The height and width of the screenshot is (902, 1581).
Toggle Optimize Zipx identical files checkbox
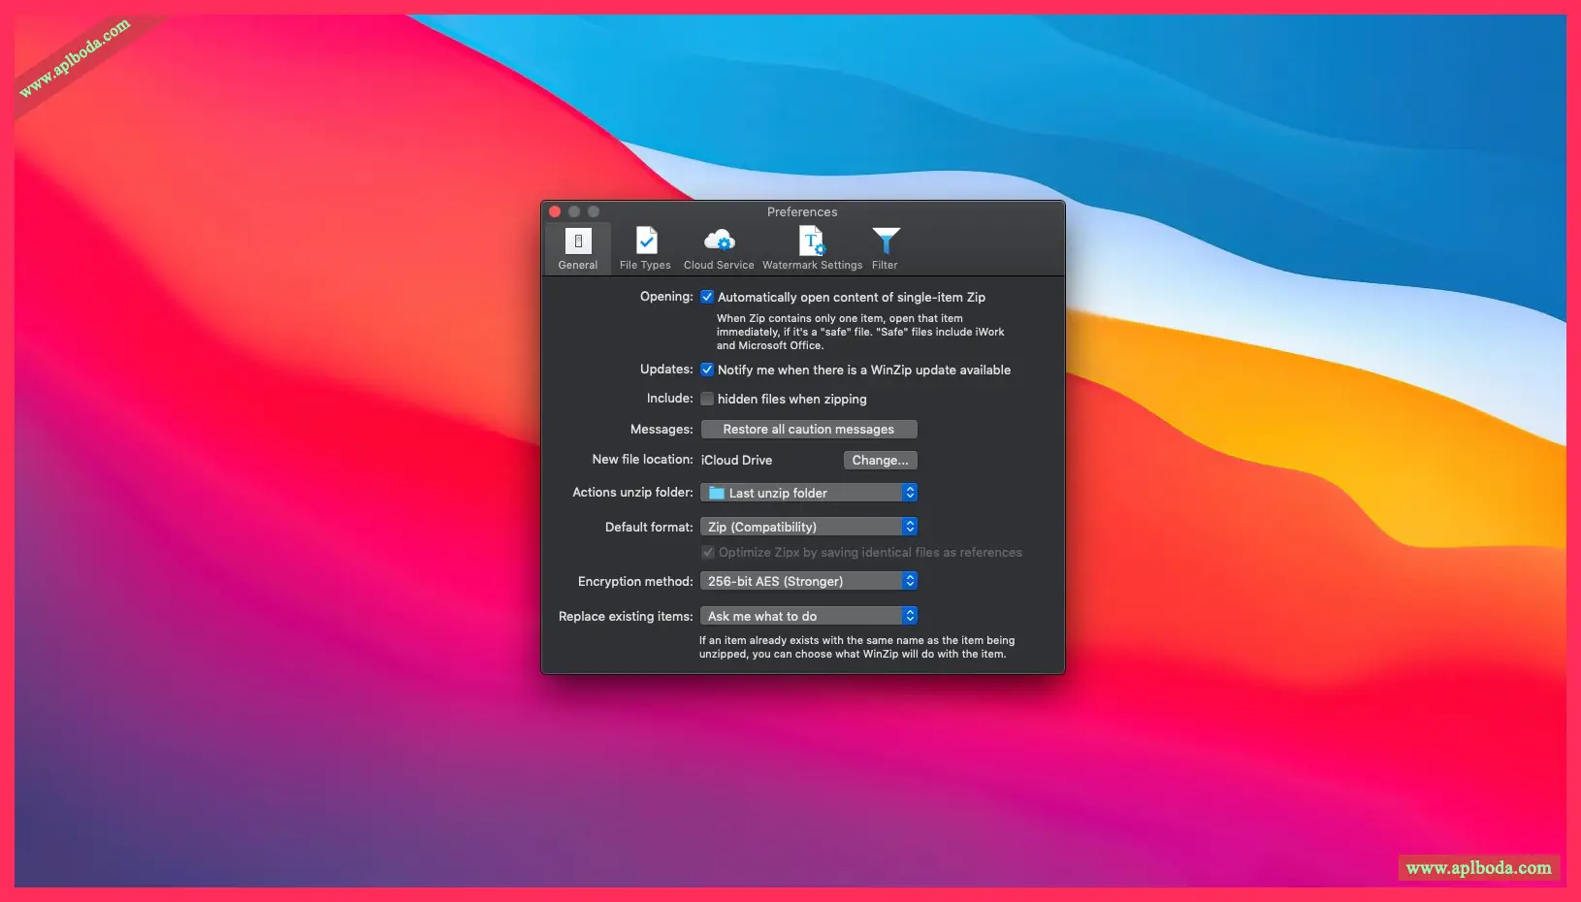pos(708,553)
